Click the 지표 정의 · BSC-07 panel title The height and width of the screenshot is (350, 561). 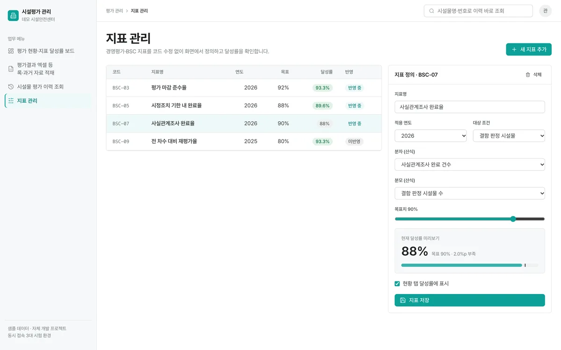click(x=416, y=75)
